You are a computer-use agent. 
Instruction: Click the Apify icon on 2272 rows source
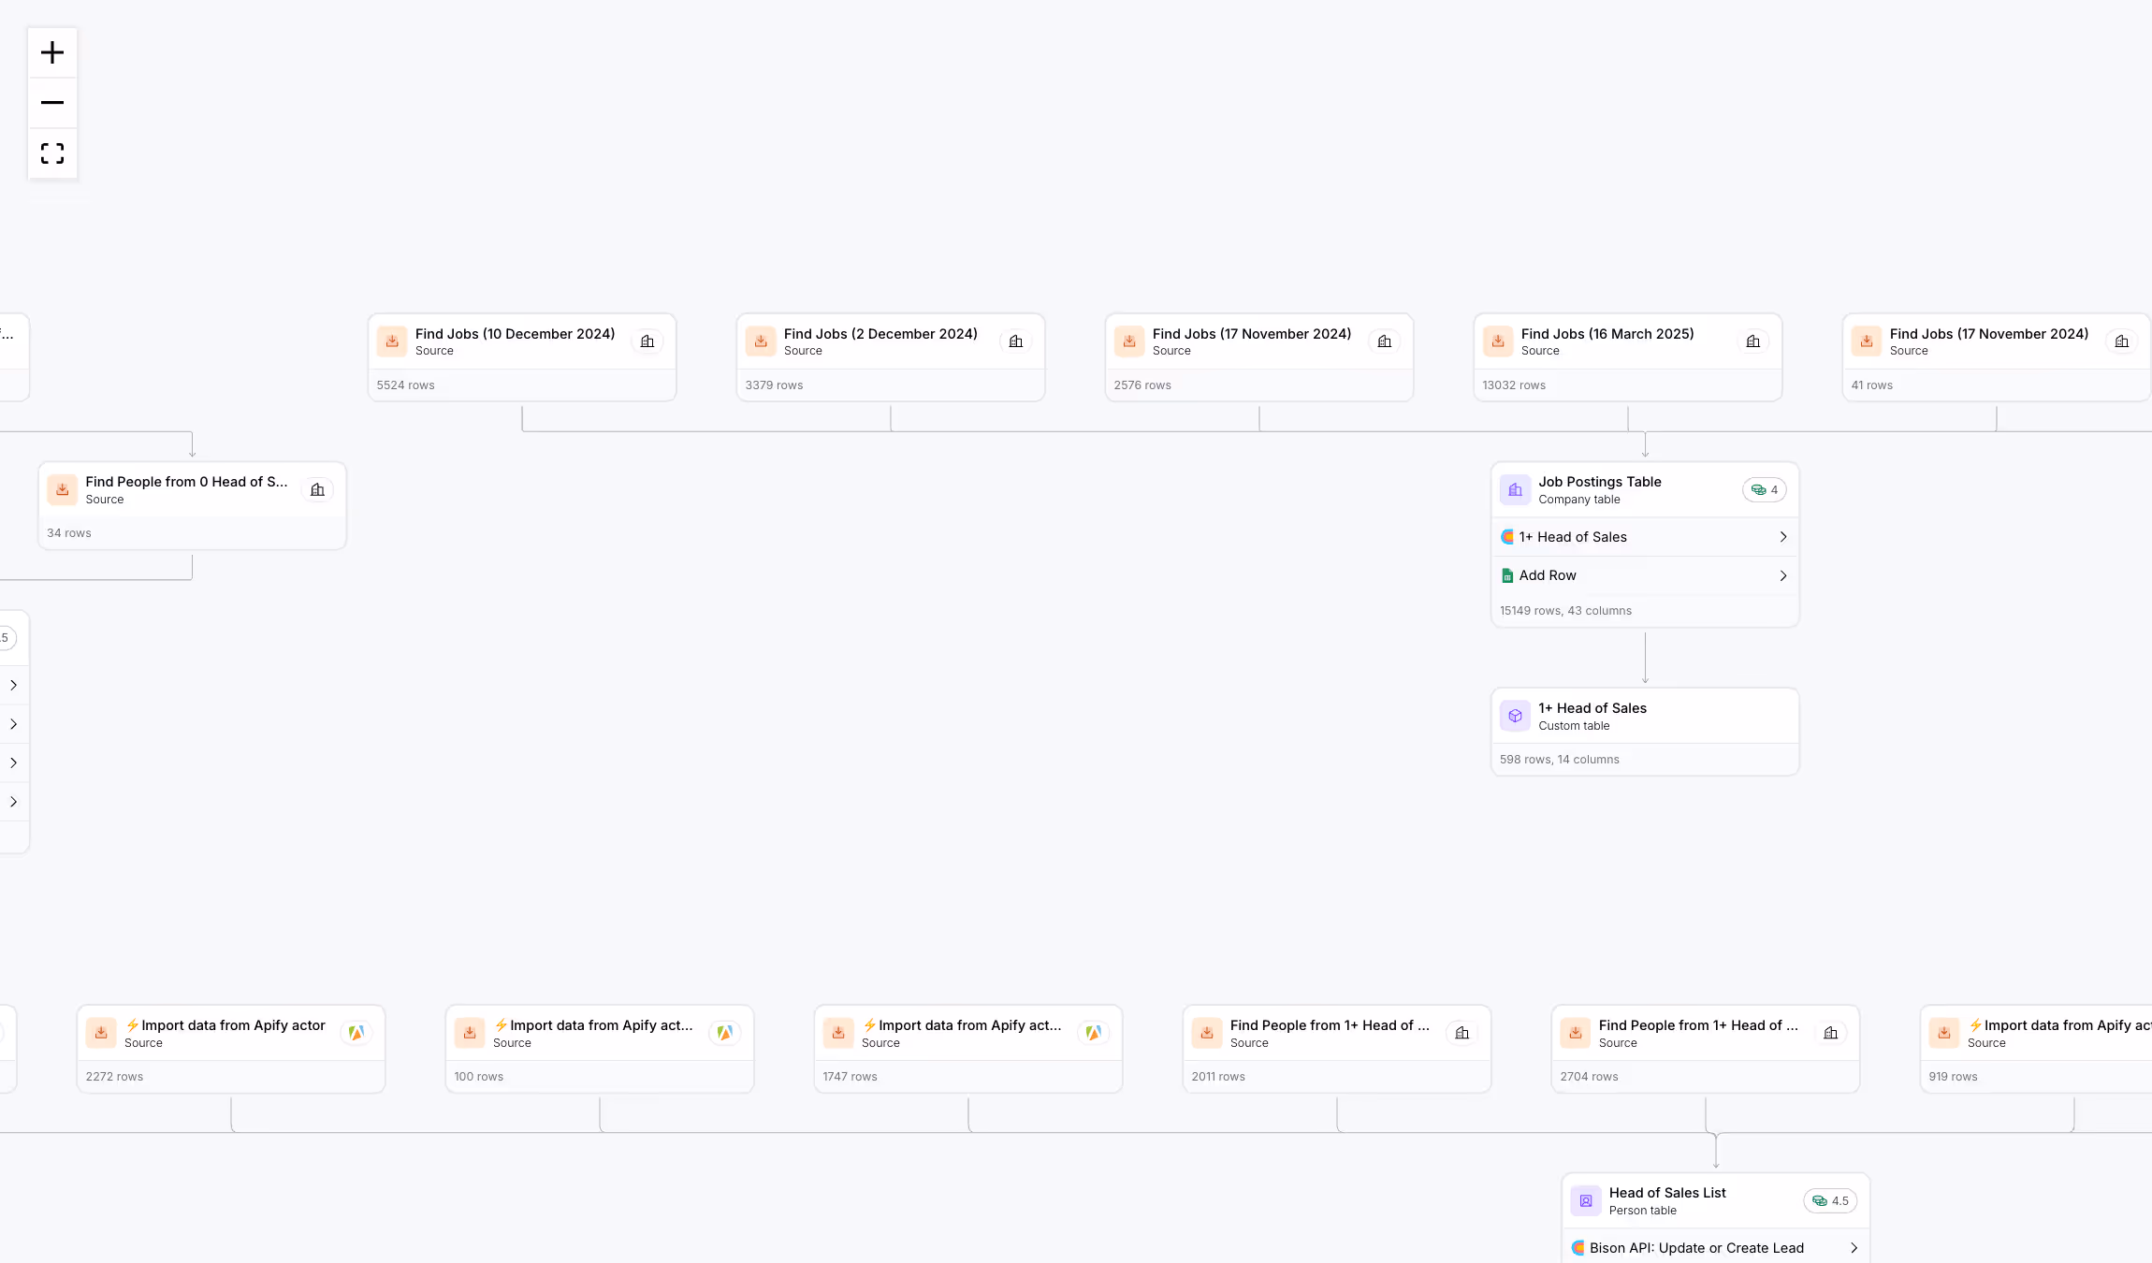tap(356, 1033)
